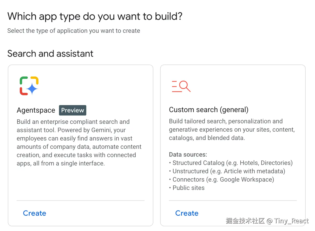Click the divider line above Custom search's Create
This screenshot has width=315, height=231.
[x=233, y=201]
